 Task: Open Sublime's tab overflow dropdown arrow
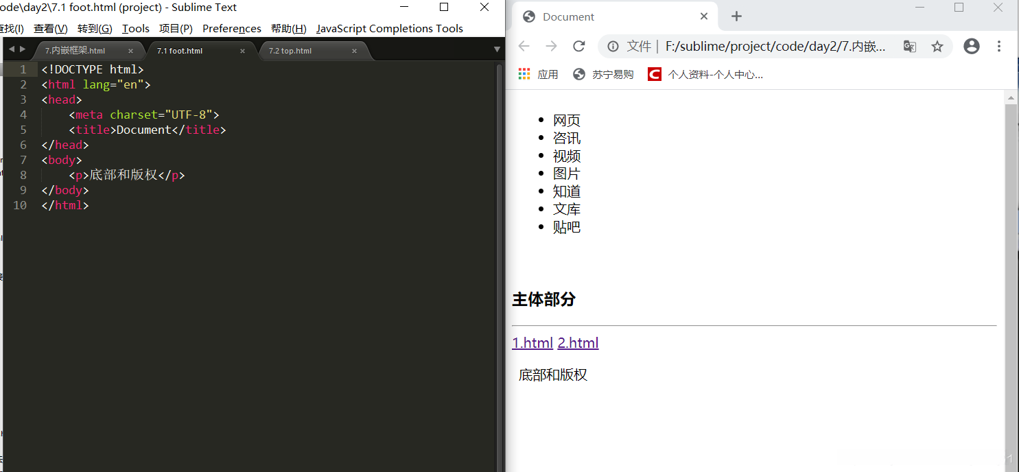tap(496, 49)
